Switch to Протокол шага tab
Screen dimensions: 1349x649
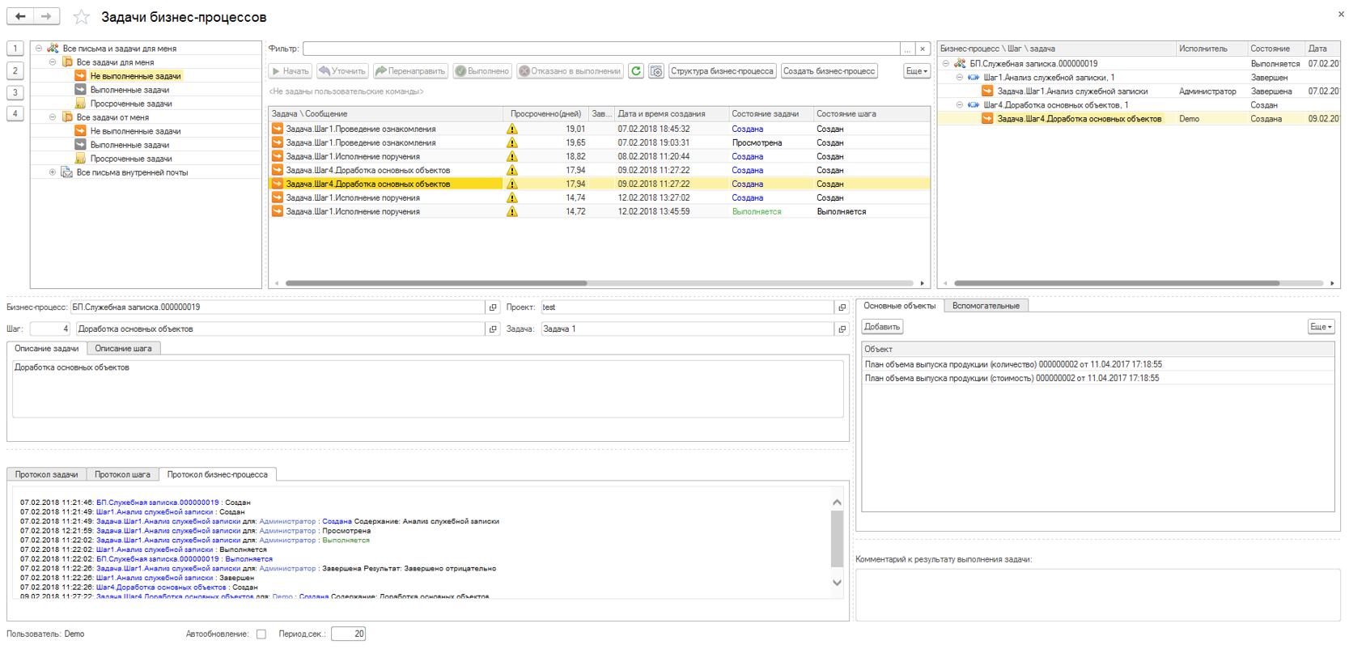[x=122, y=475]
